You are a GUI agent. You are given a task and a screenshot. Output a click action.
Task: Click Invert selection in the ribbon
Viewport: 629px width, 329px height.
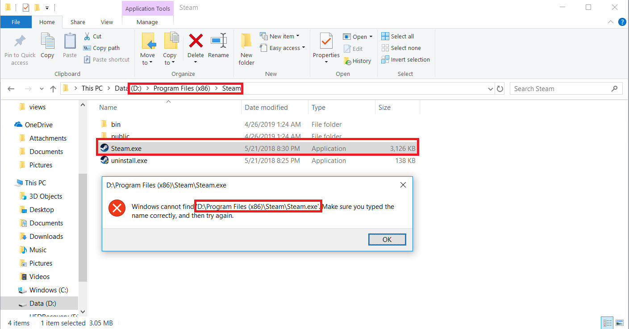point(406,59)
